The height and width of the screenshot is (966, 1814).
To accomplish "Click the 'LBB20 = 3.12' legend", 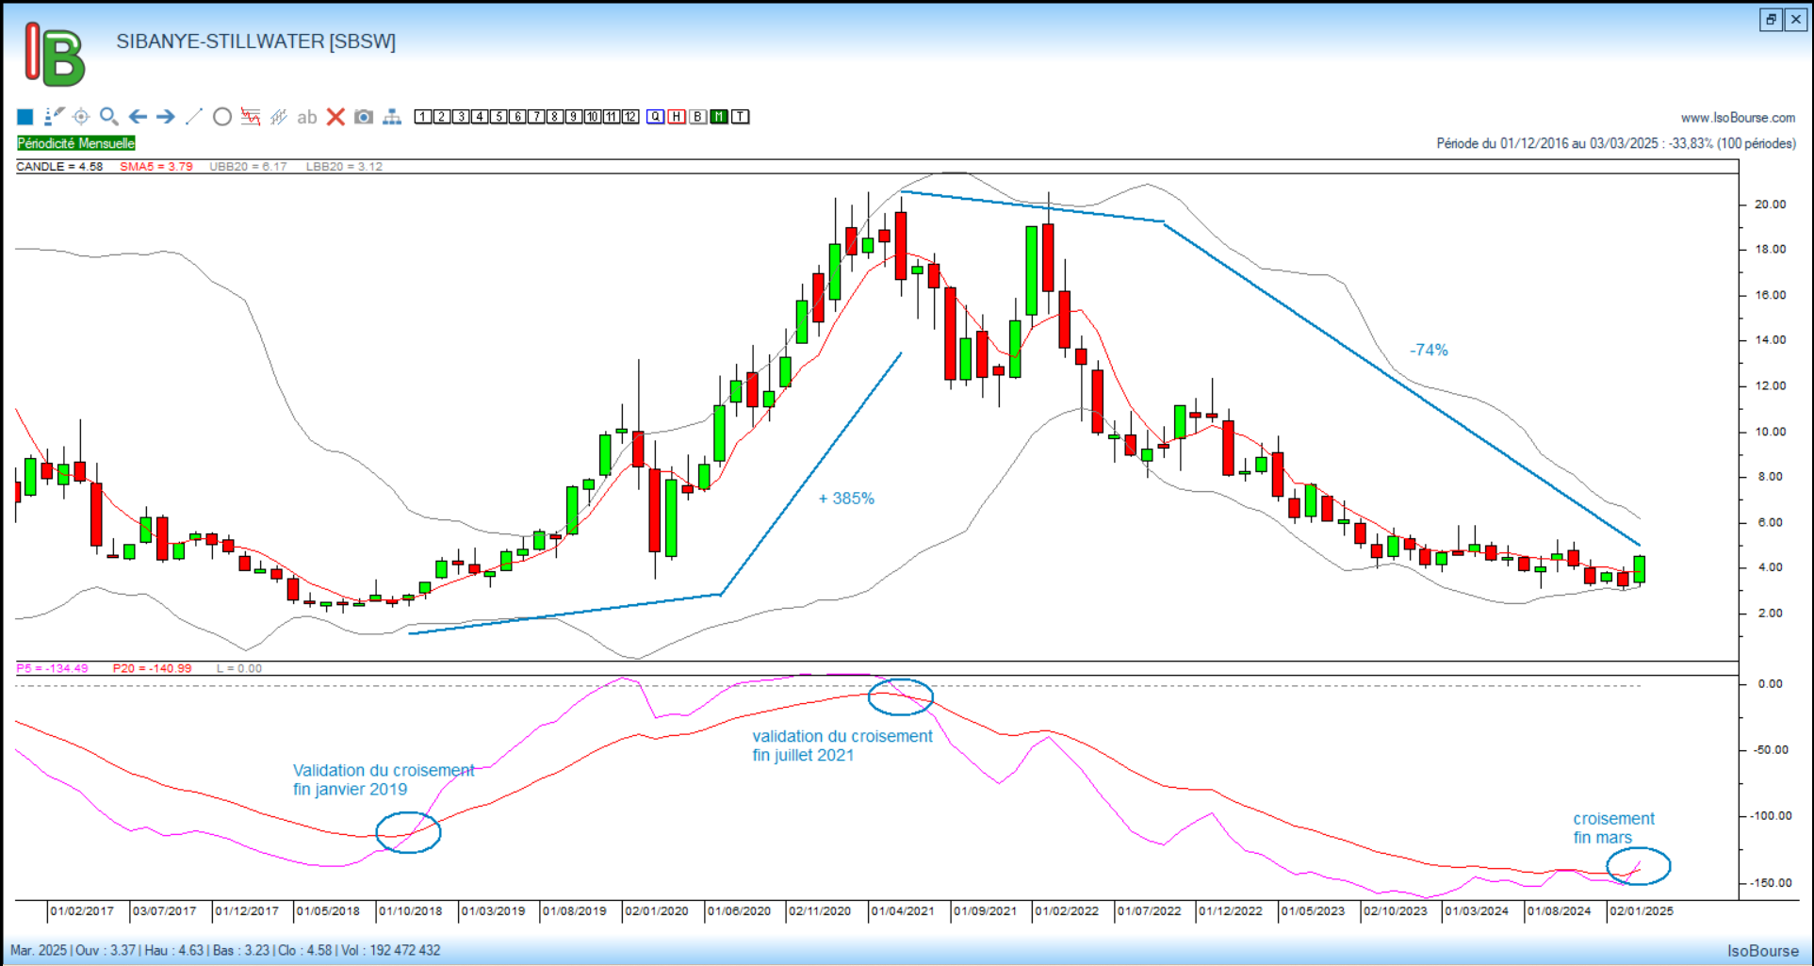I will pyautogui.click(x=344, y=166).
